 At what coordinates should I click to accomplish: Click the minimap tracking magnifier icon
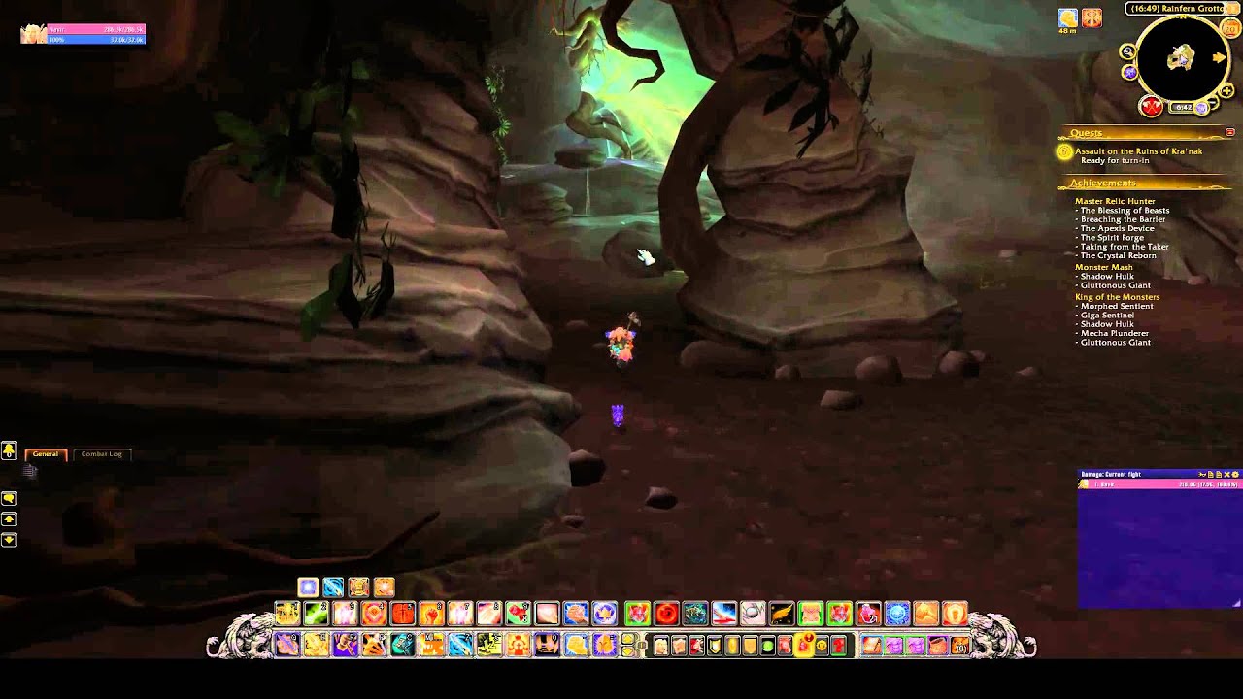[1127, 51]
